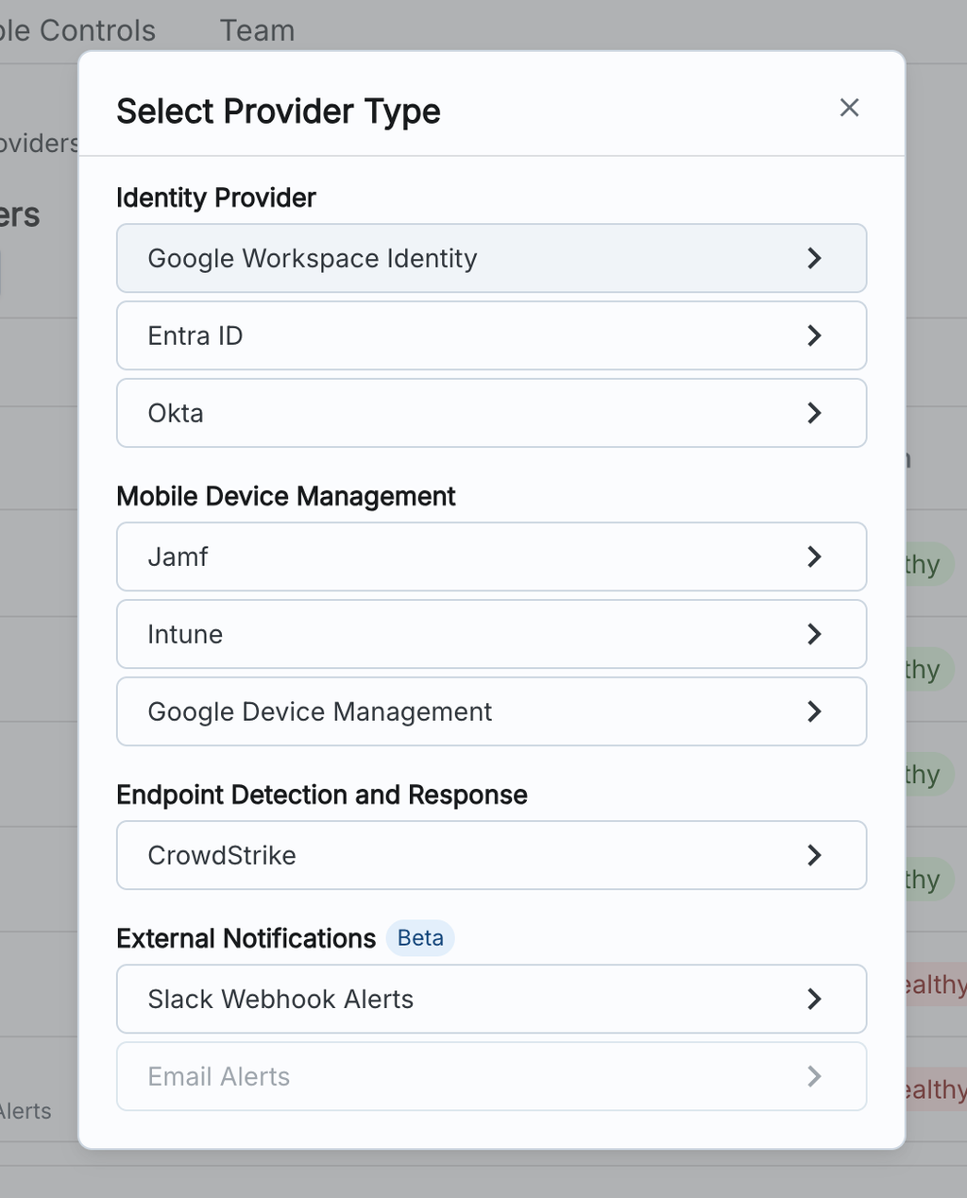Choose Google Workspace Identity provider
Screen dimensions: 967x1198
click(x=491, y=258)
